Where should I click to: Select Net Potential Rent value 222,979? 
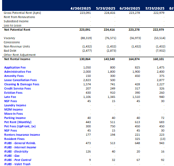158,30
